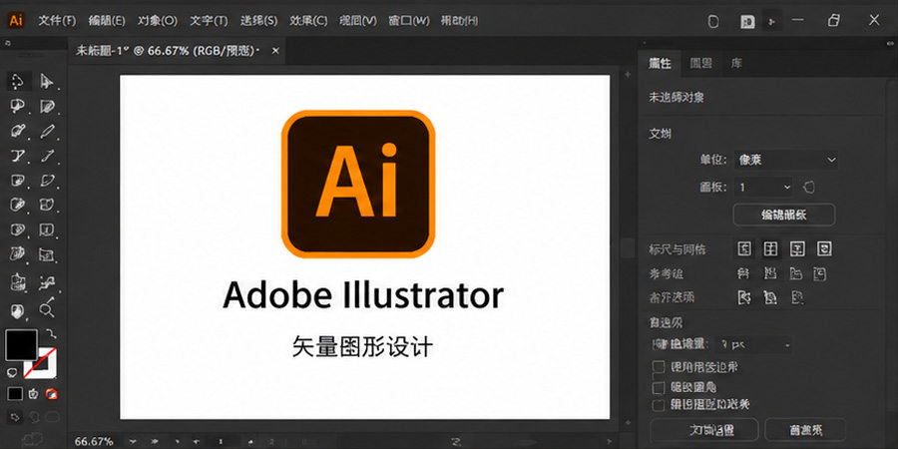Open the 效果(C) menu
Screen dimensions: 898x449
308,21
